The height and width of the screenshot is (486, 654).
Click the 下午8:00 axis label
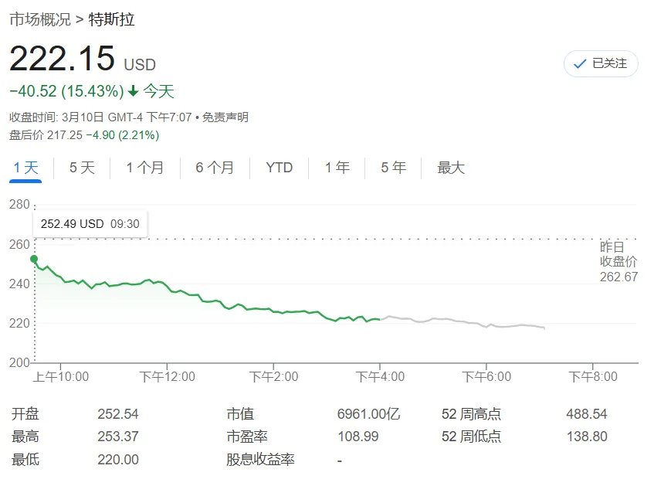[593, 377]
